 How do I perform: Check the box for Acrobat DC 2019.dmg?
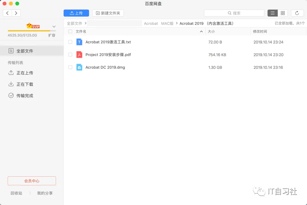(70, 67)
